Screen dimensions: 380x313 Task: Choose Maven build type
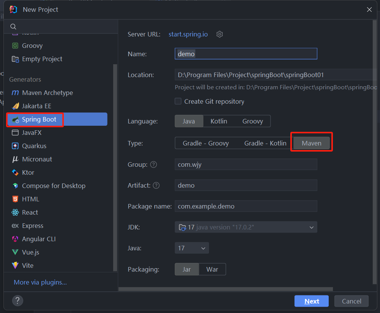pos(312,143)
